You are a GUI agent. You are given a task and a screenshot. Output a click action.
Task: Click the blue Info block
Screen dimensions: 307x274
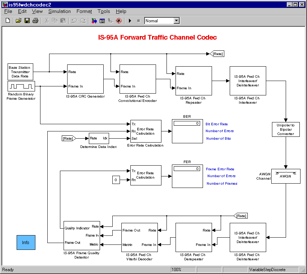(x=26, y=242)
